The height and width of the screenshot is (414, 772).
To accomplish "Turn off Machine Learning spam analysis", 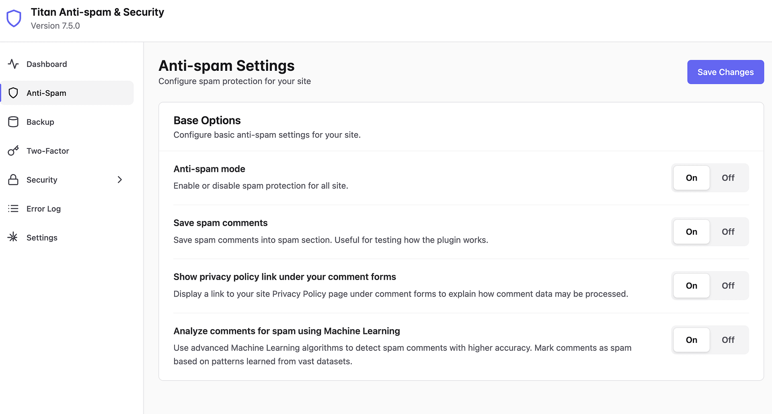I will click(728, 340).
